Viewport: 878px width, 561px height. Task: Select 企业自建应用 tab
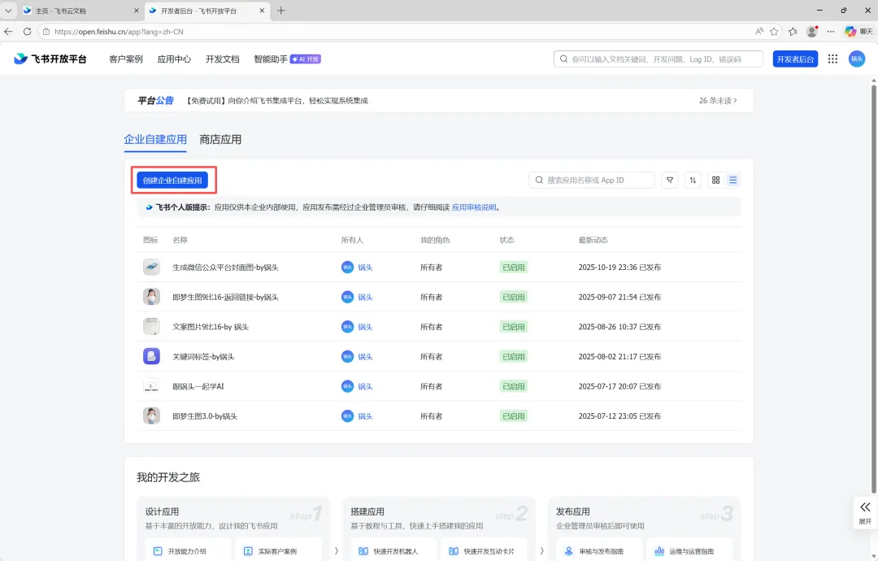pos(155,139)
